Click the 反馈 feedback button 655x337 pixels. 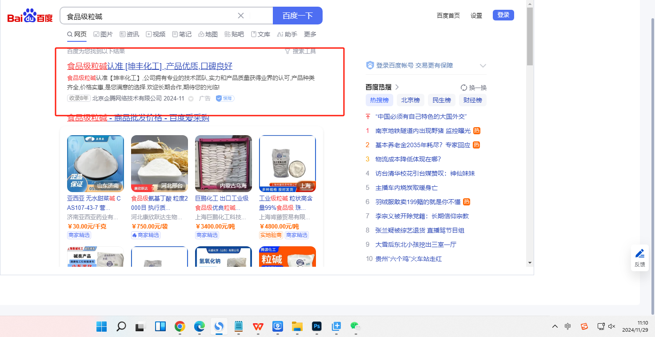coord(640,258)
